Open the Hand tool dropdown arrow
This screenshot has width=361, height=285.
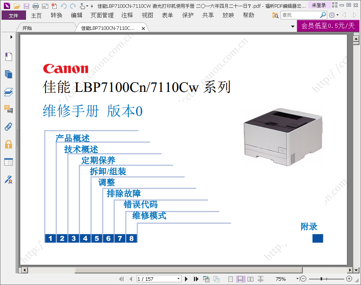click(x=87, y=6)
